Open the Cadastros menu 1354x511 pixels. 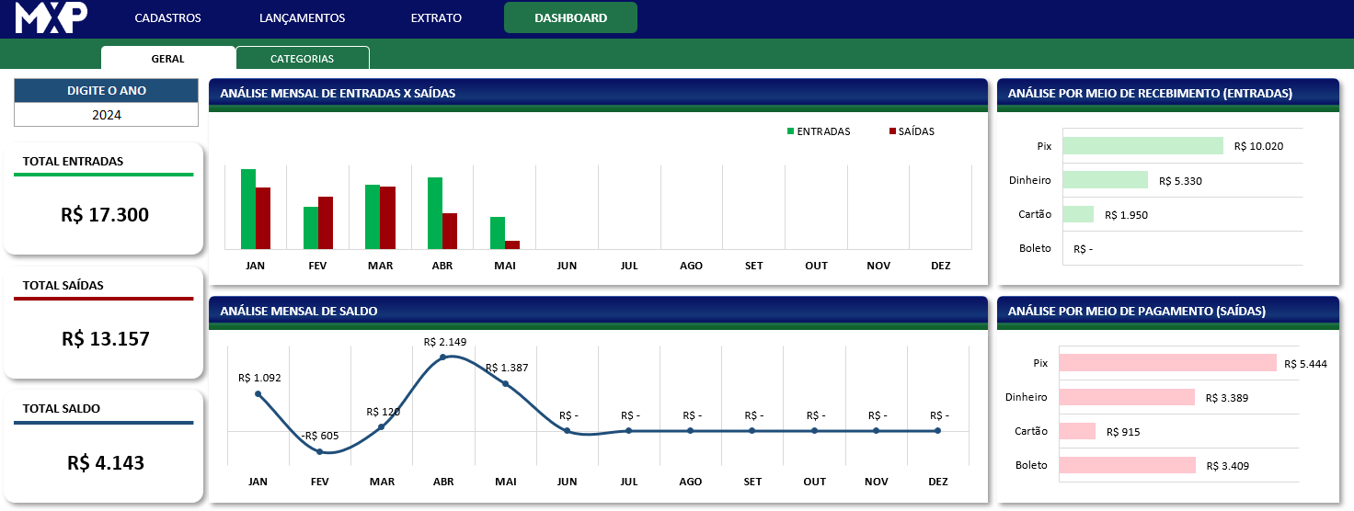167,17
